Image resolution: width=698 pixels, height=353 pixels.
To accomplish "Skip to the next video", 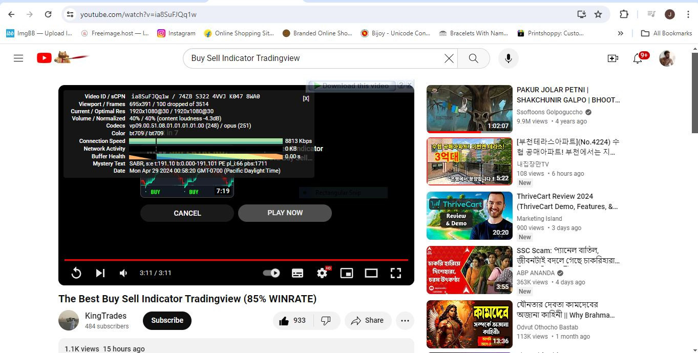I will (x=100, y=273).
